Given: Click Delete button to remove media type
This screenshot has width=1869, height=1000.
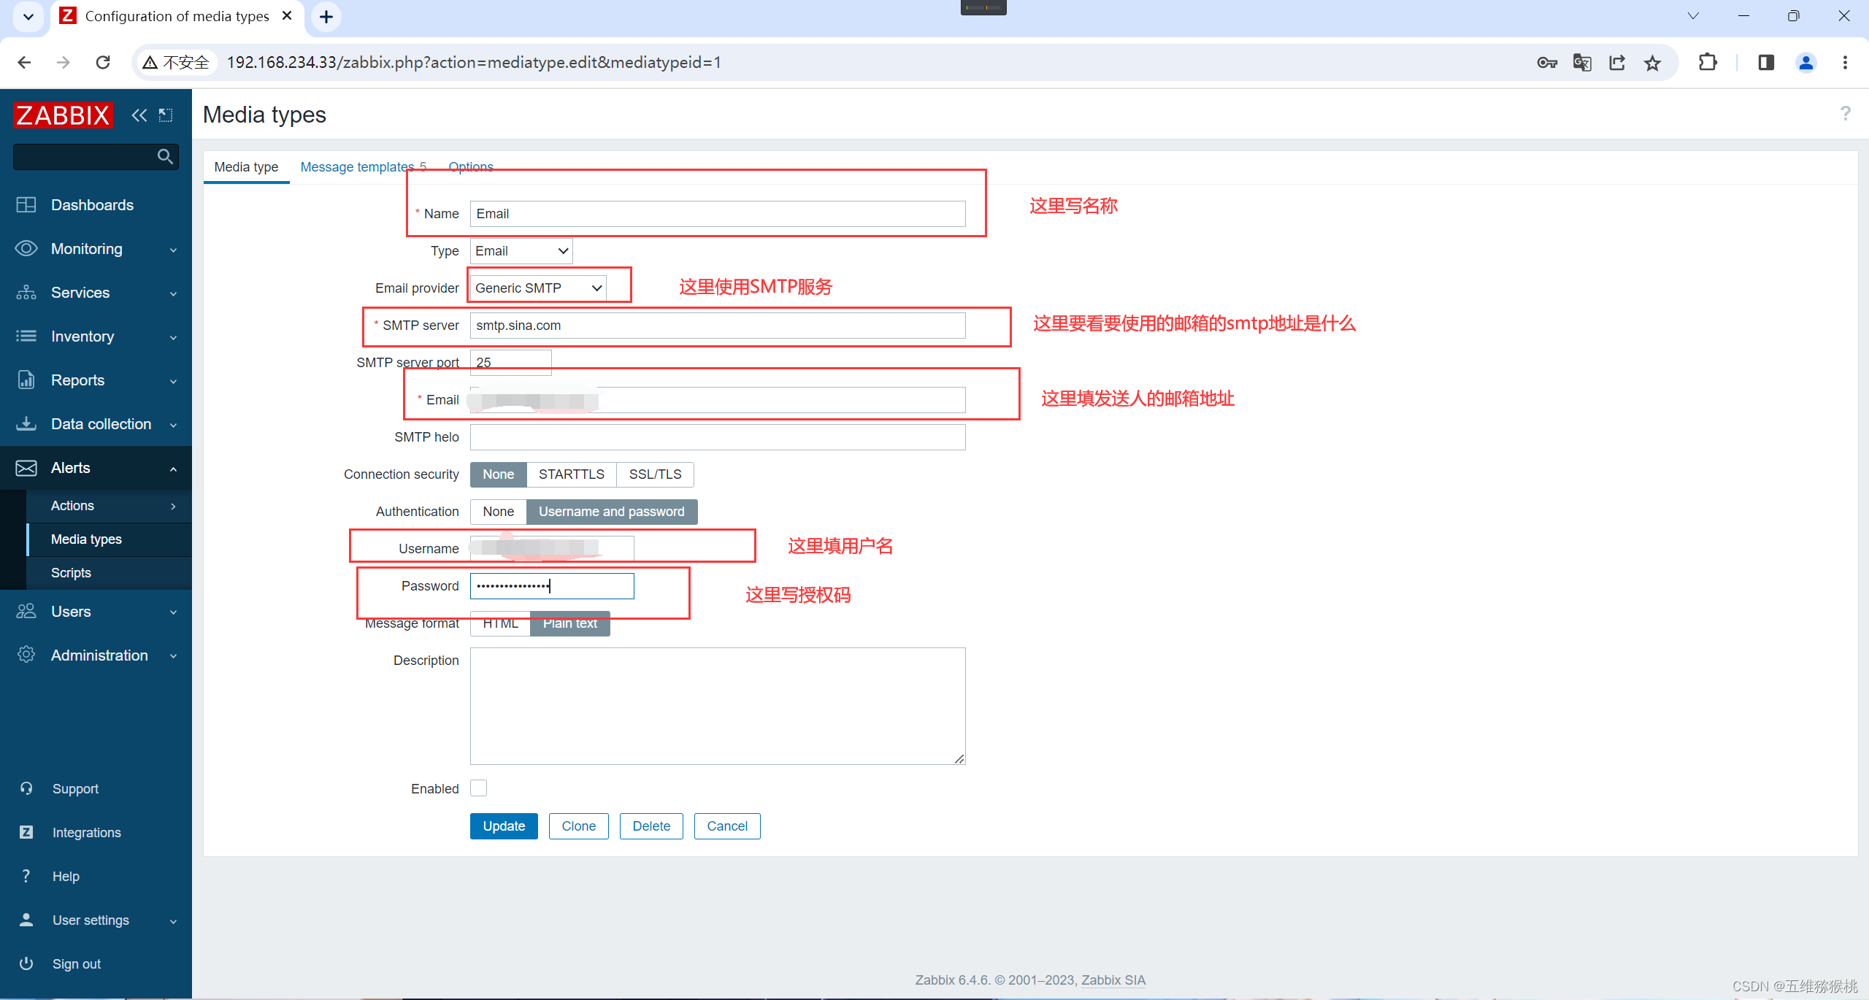Looking at the screenshot, I should (x=653, y=826).
